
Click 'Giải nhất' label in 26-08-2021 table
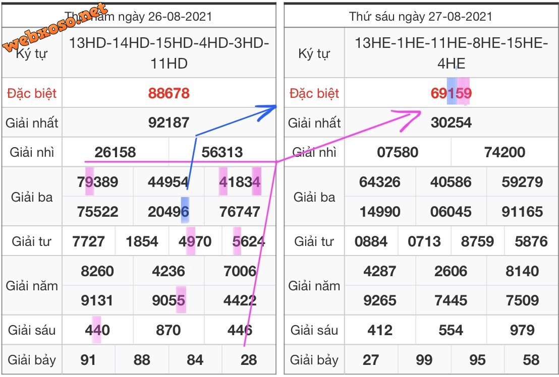pos(32,123)
